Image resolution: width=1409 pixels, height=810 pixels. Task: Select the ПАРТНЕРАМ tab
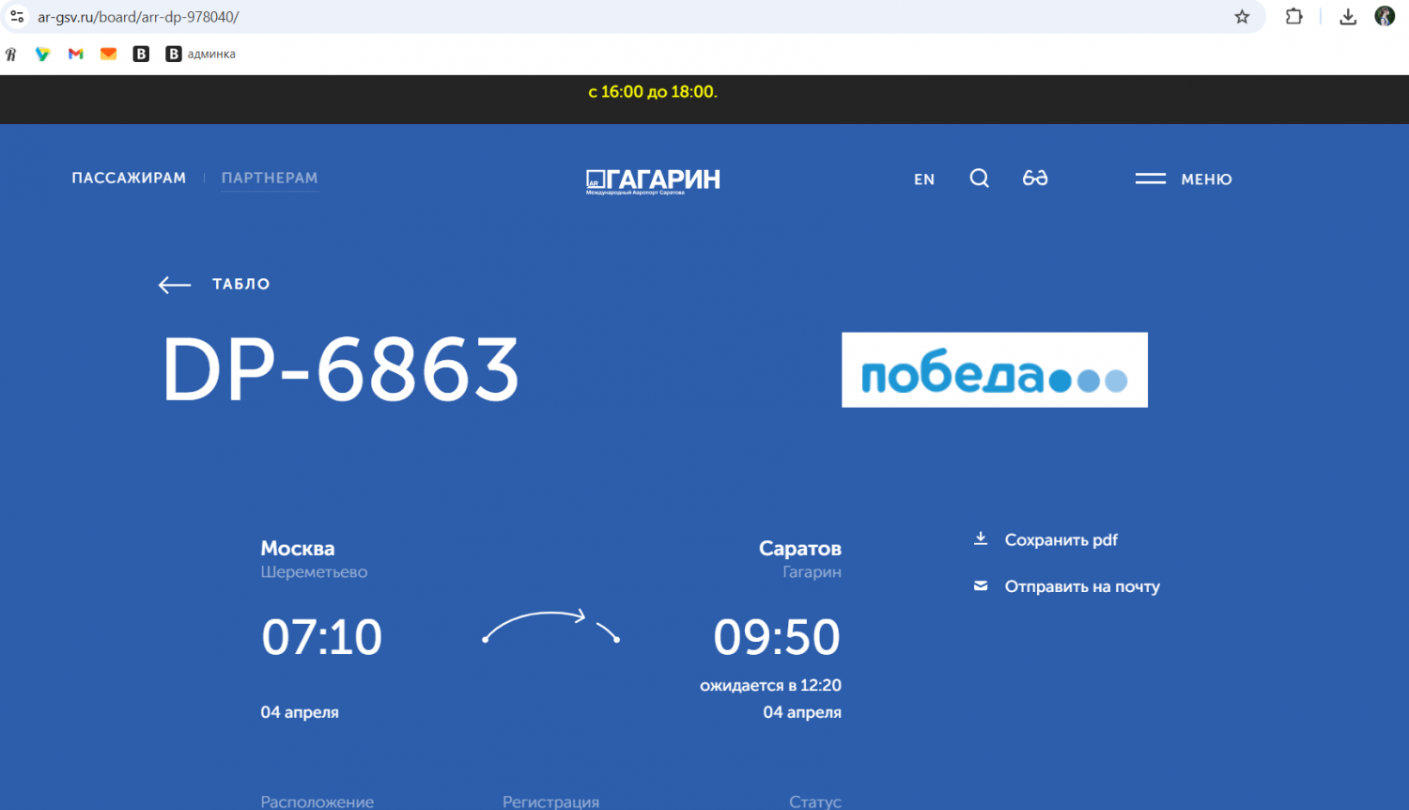tap(270, 178)
